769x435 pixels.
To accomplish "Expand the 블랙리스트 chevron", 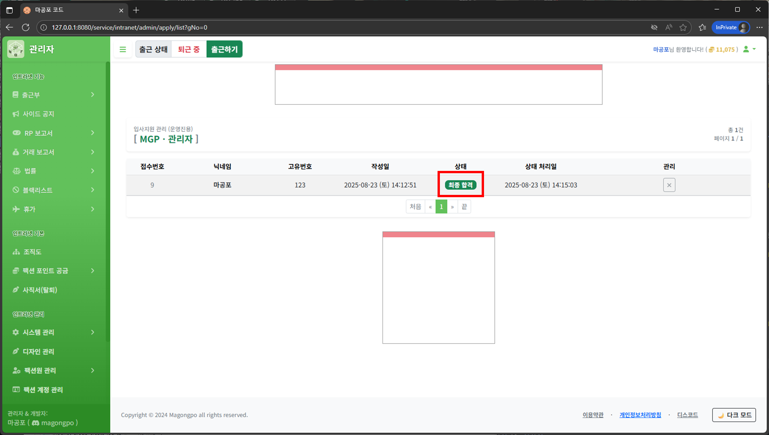I will [x=93, y=190].
